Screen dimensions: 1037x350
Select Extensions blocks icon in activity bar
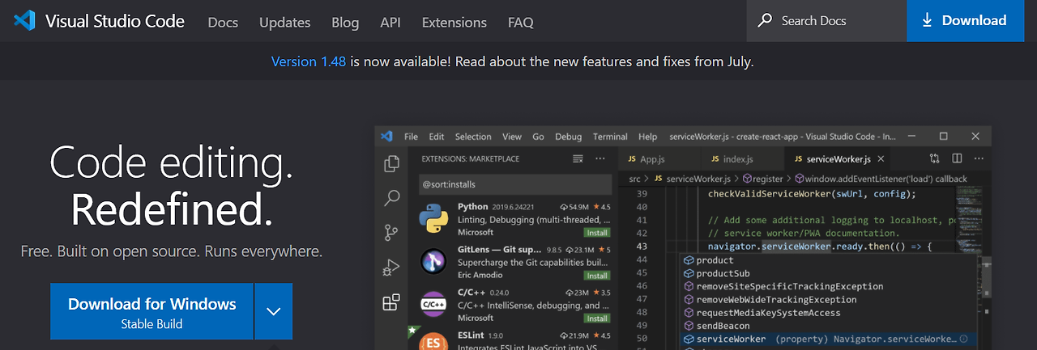[391, 302]
